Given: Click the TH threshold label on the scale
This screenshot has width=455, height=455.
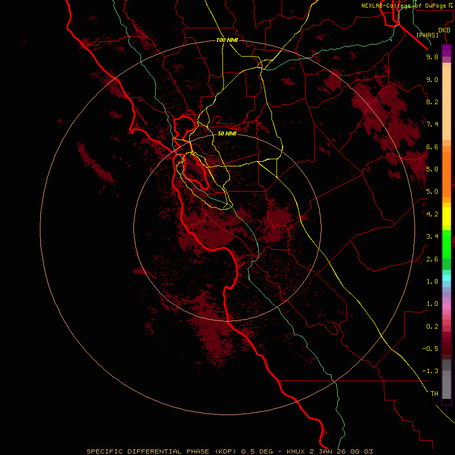Looking at the screenshot, I should 434,394.
